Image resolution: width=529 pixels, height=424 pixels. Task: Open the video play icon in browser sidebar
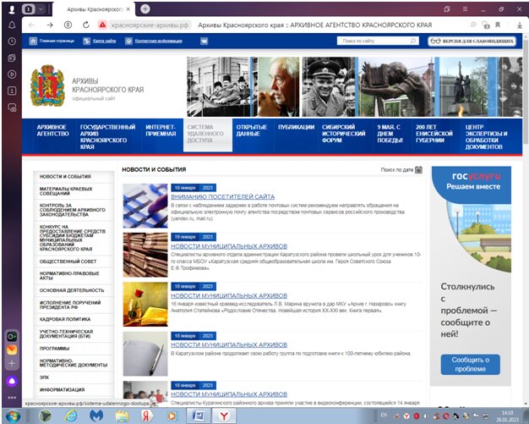pos(12,74)
